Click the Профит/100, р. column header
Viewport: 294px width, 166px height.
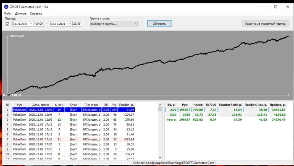tap(231, 105)
